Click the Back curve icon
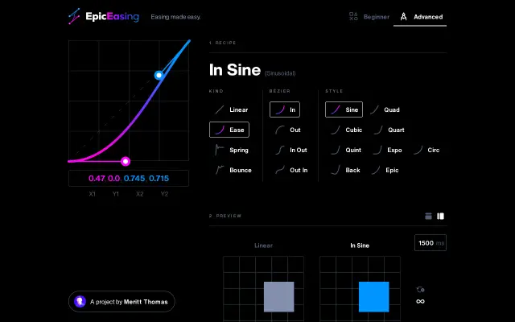This screenshot has height=322, width=515. (x=336, y=170)
